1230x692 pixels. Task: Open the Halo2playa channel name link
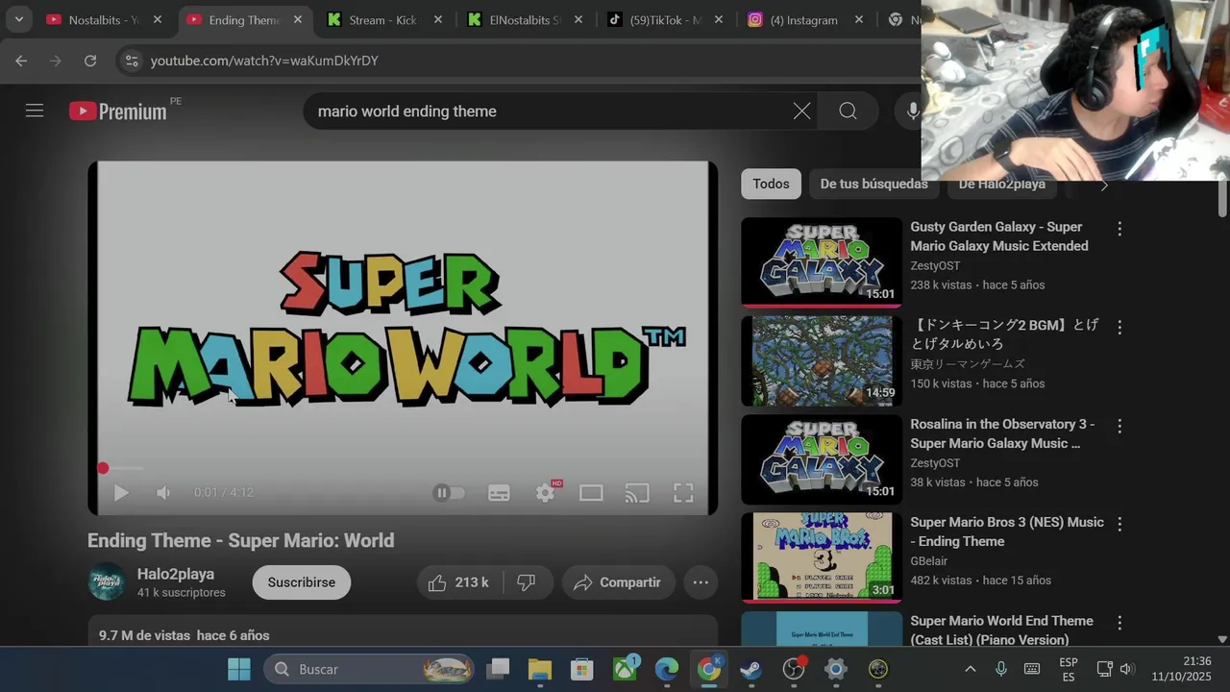[176, 574]
